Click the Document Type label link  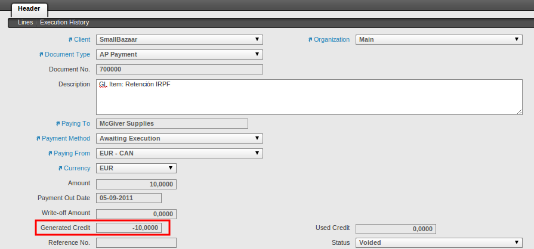click(67, 54)
